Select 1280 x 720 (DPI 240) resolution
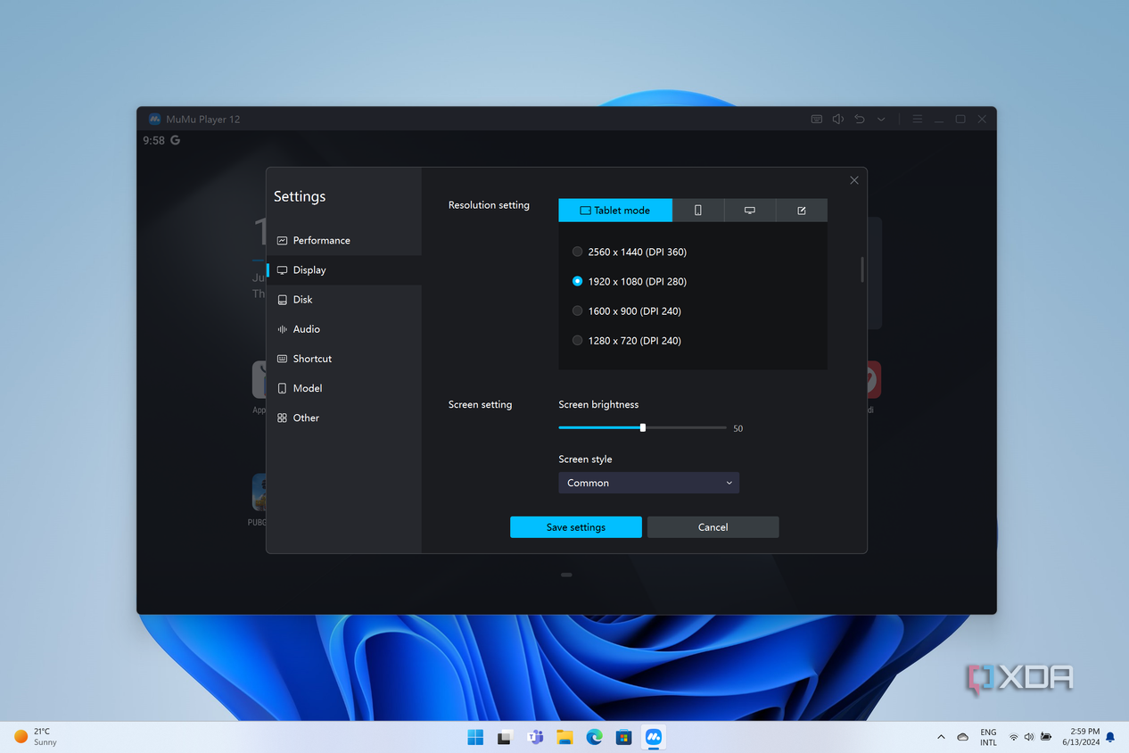The width and height of the screenshot is (1129, 753). pos(627,340)
